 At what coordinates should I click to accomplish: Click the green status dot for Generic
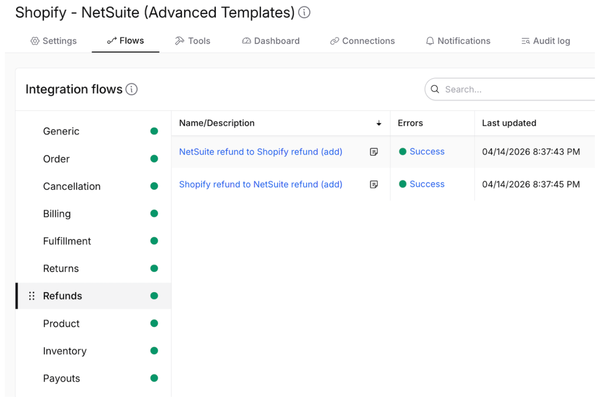point(154,131)
